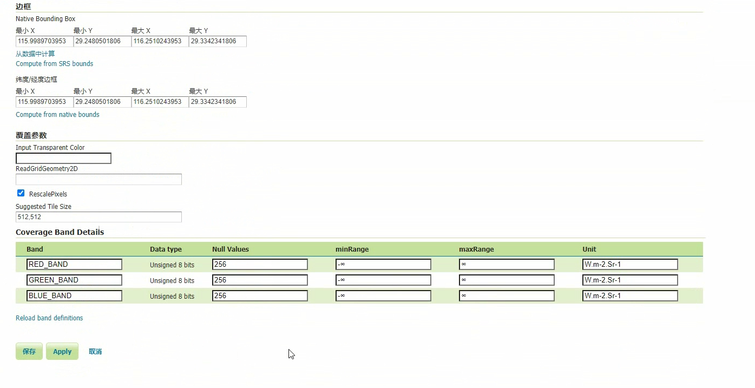The image size is (755, 388).
Task: Focus the Input Transparent Color field
Action: (63, 158)
